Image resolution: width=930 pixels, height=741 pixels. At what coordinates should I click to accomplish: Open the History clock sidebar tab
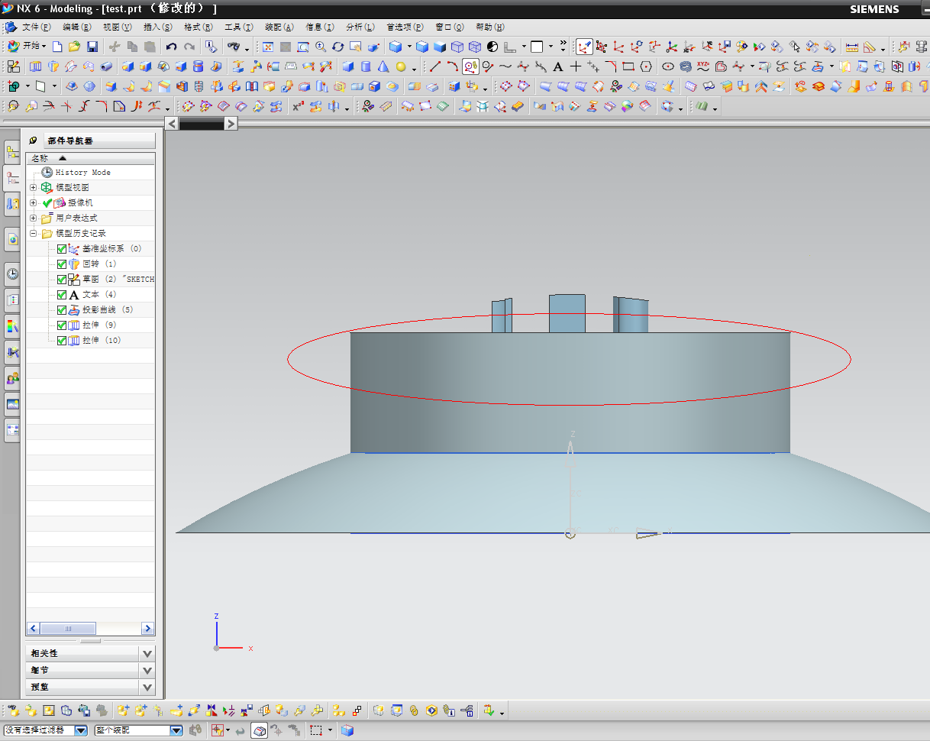(12, 273)
